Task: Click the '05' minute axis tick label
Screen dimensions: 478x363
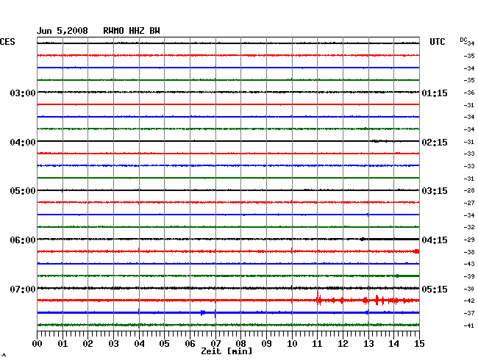Action: pyautogui.click(x=164, y=344)
